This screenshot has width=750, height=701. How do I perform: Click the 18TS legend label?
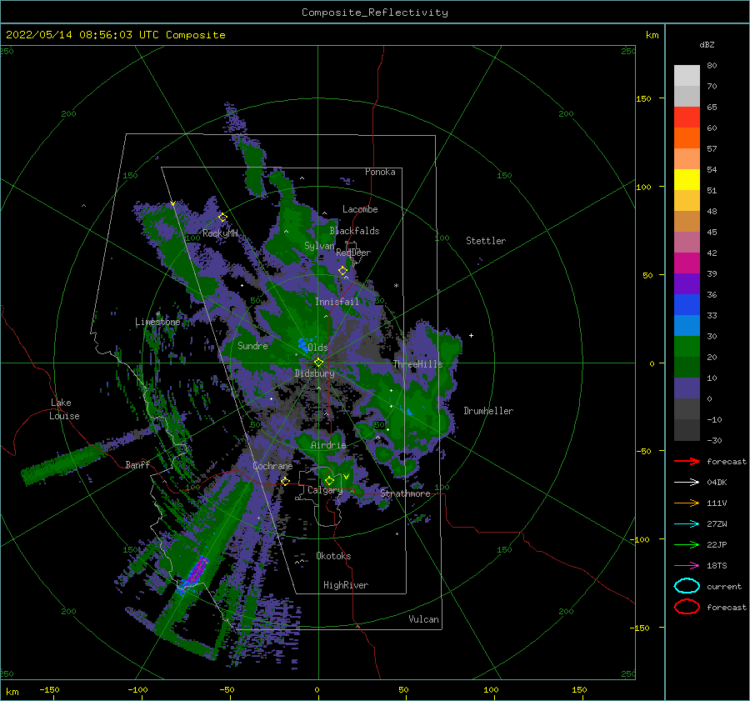pyautogui.click(x=717, y=566)
